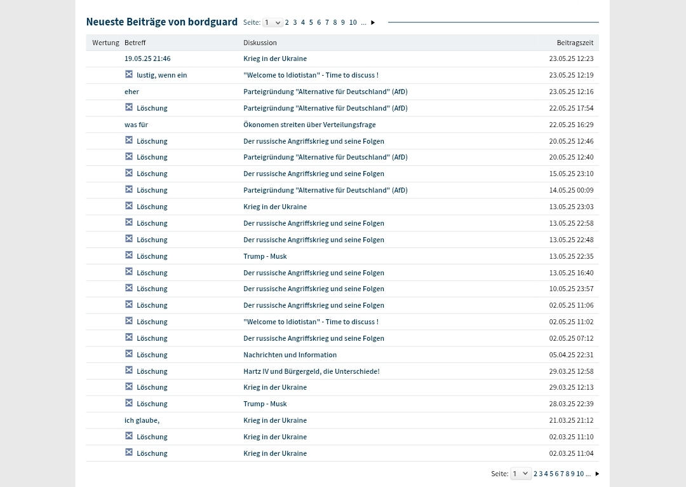Click deletion icon in row dated 13.05.25 16:40

[x=128, y=271]
